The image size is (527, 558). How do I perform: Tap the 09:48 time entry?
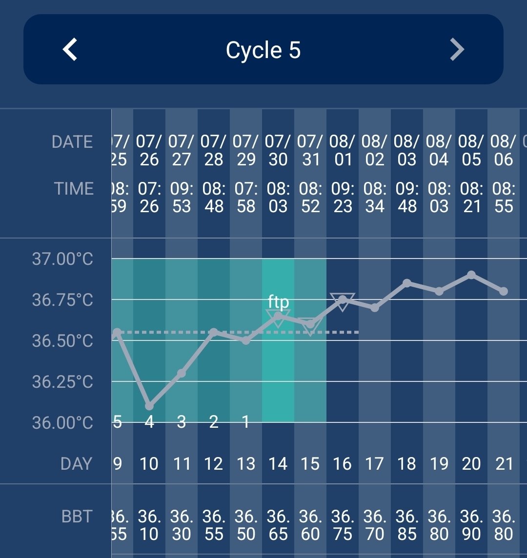point(407,198)
